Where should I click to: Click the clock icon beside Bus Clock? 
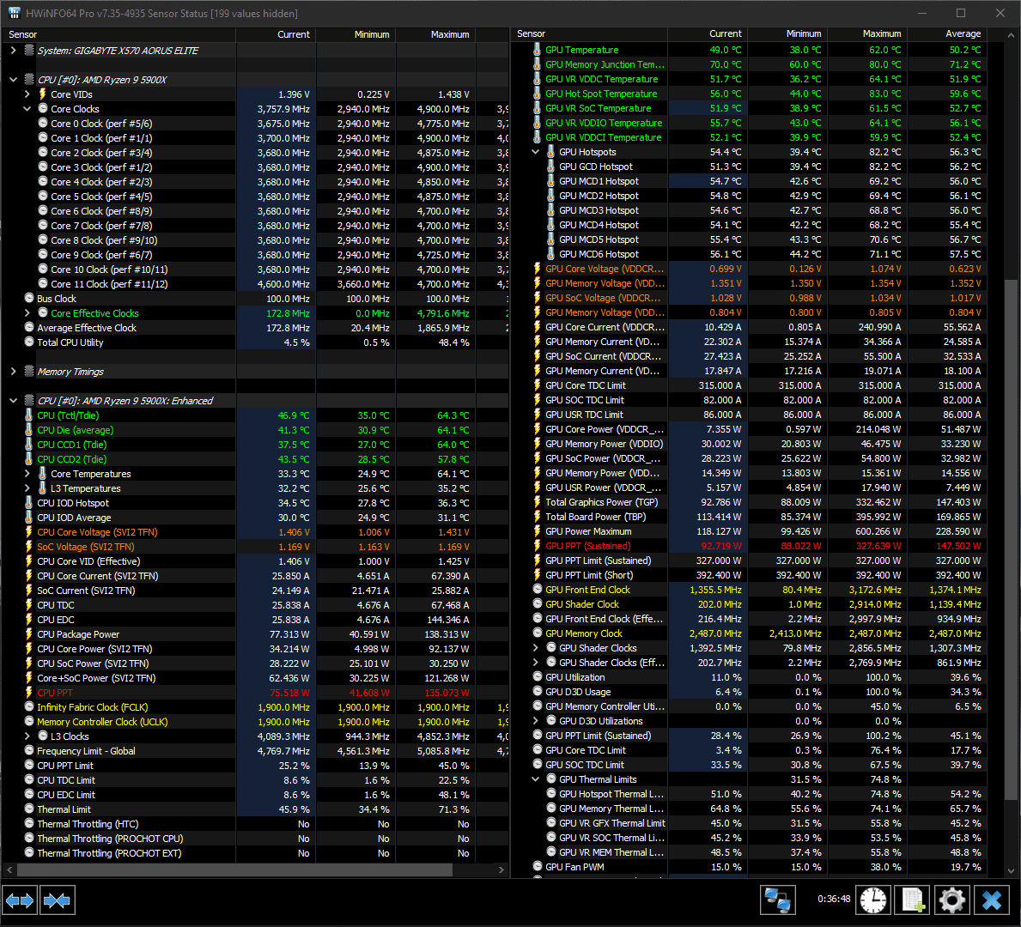point(29,298)
